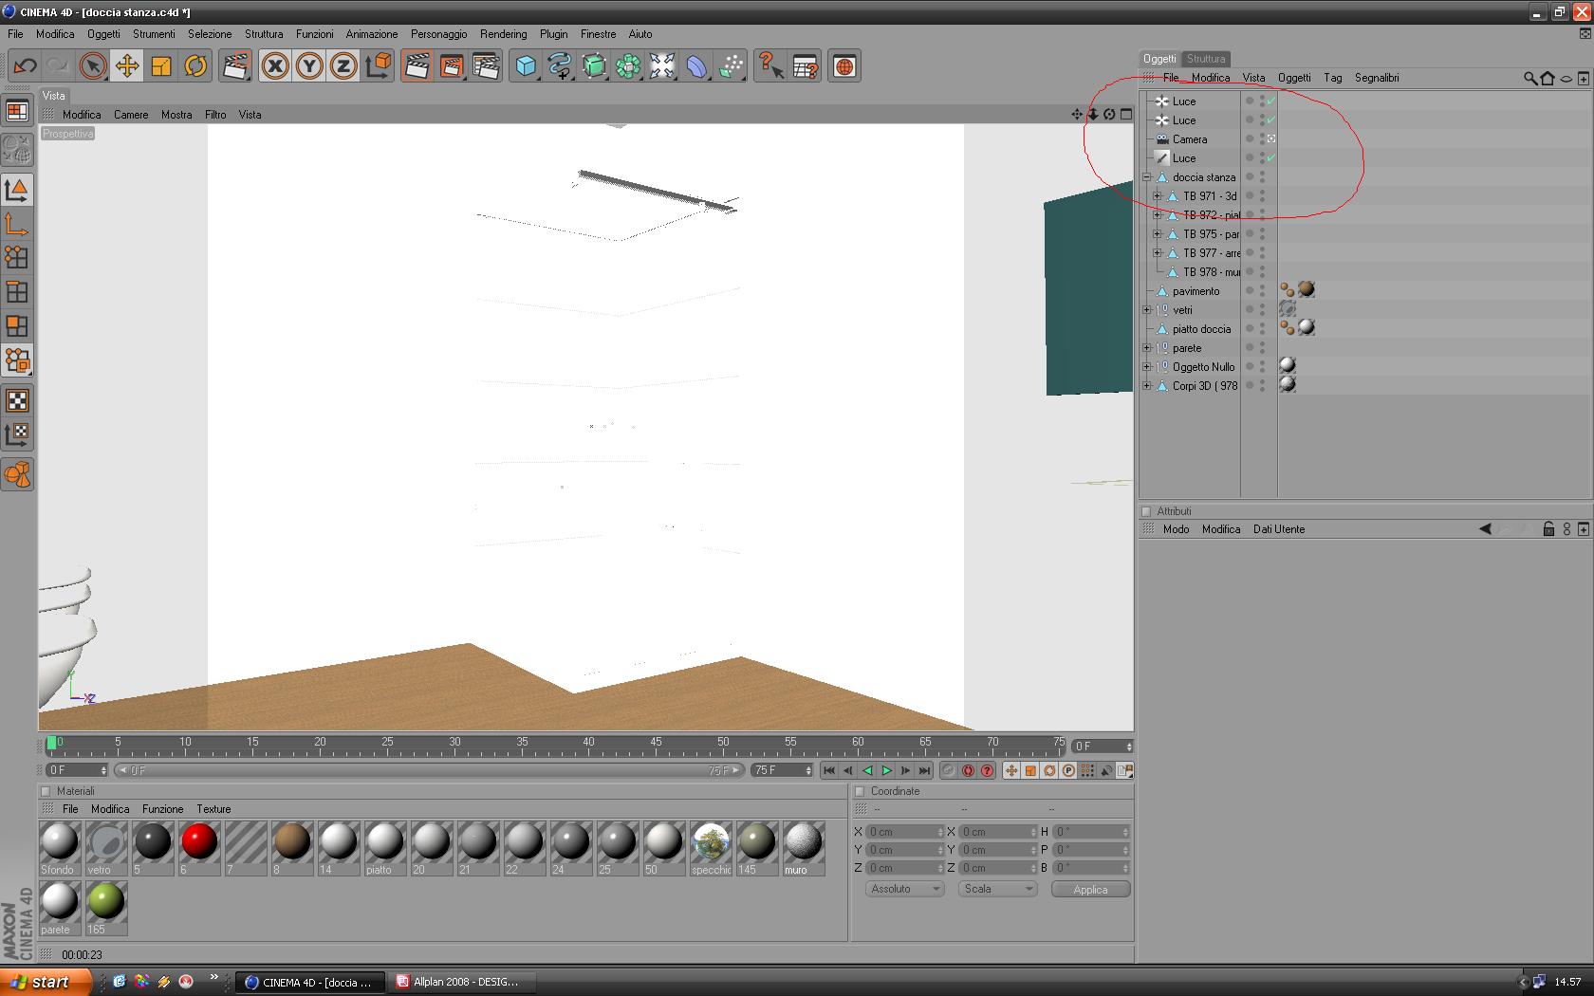Expand the TB 971 - 3d object
1594x996 pixels.
(1158, 196)
